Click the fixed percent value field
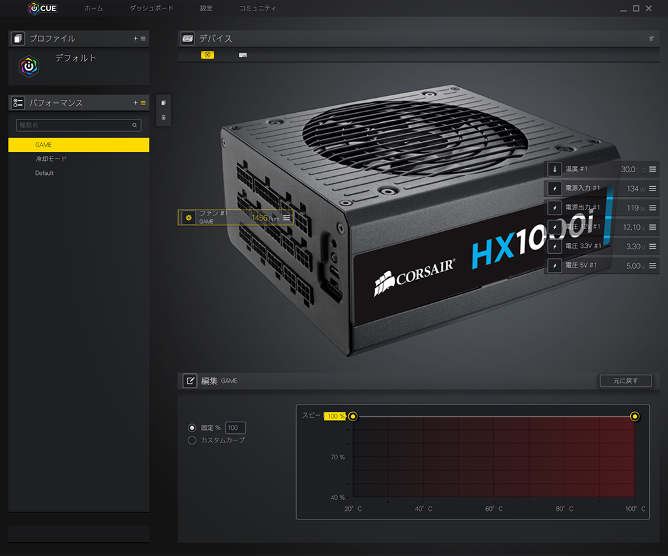The height and width of the screenshot is (556, 668). (235, 427)
